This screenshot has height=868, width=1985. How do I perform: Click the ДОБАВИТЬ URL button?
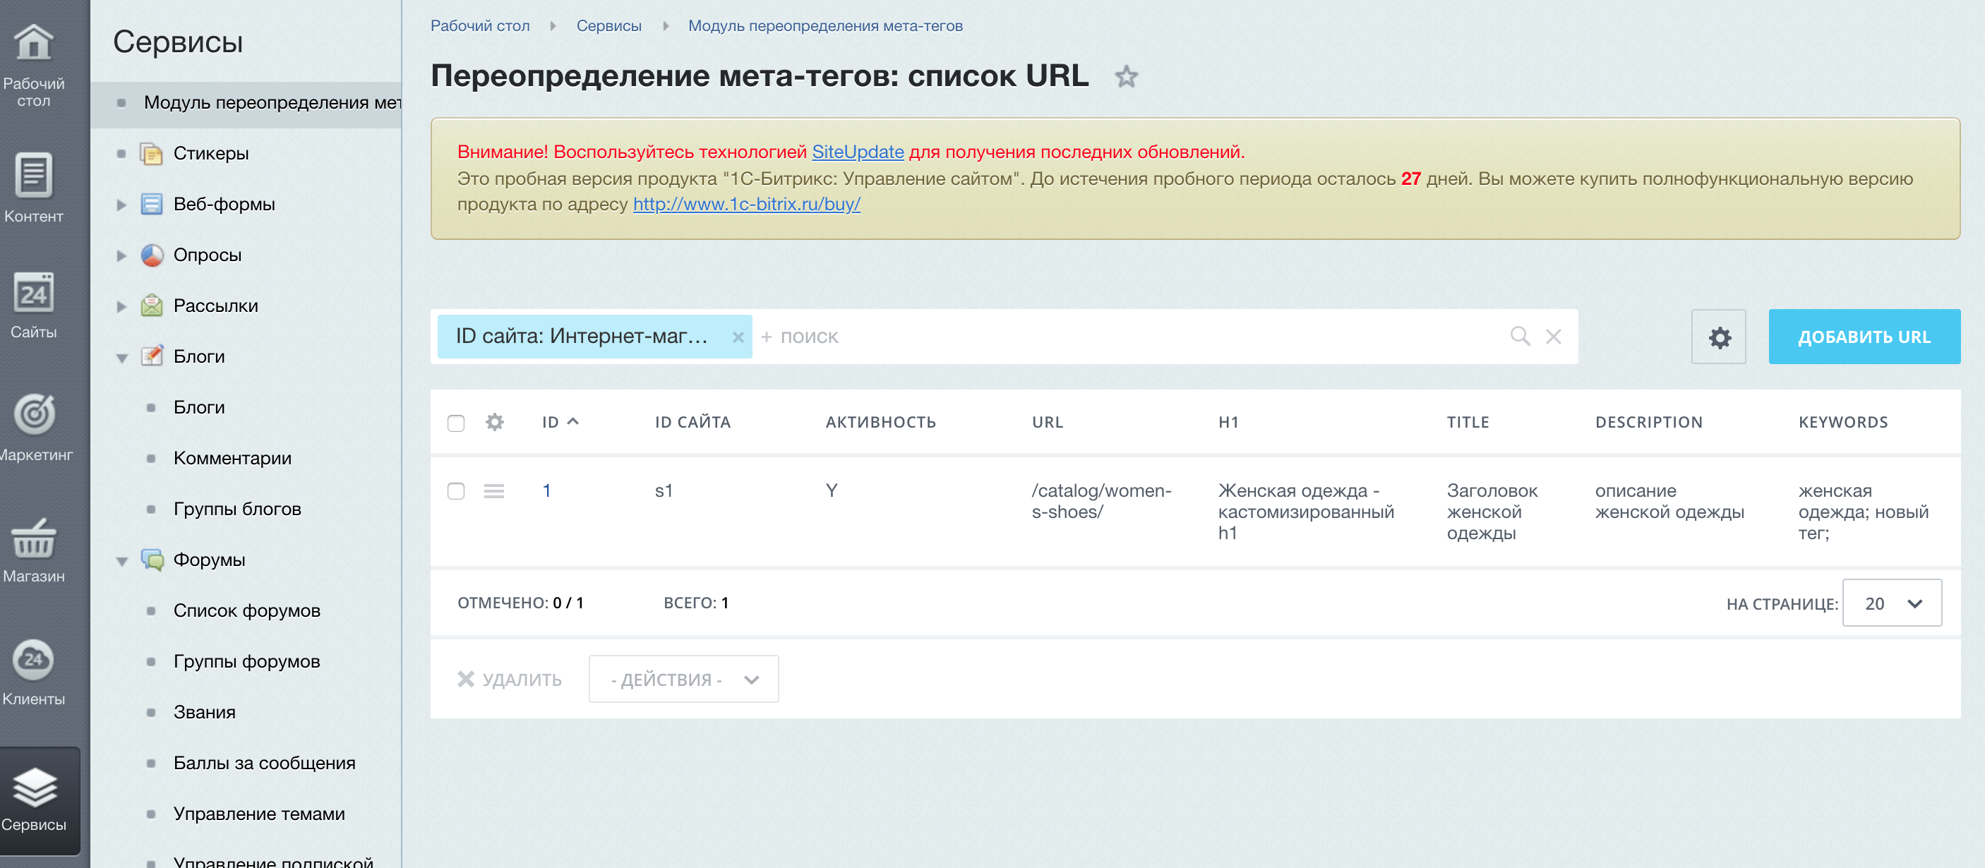pyautogui.click(x=1864, y=337)
